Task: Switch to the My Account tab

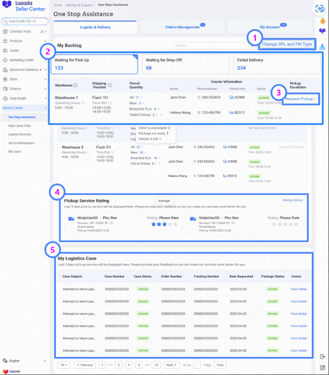Action: [x=270, y=27]
